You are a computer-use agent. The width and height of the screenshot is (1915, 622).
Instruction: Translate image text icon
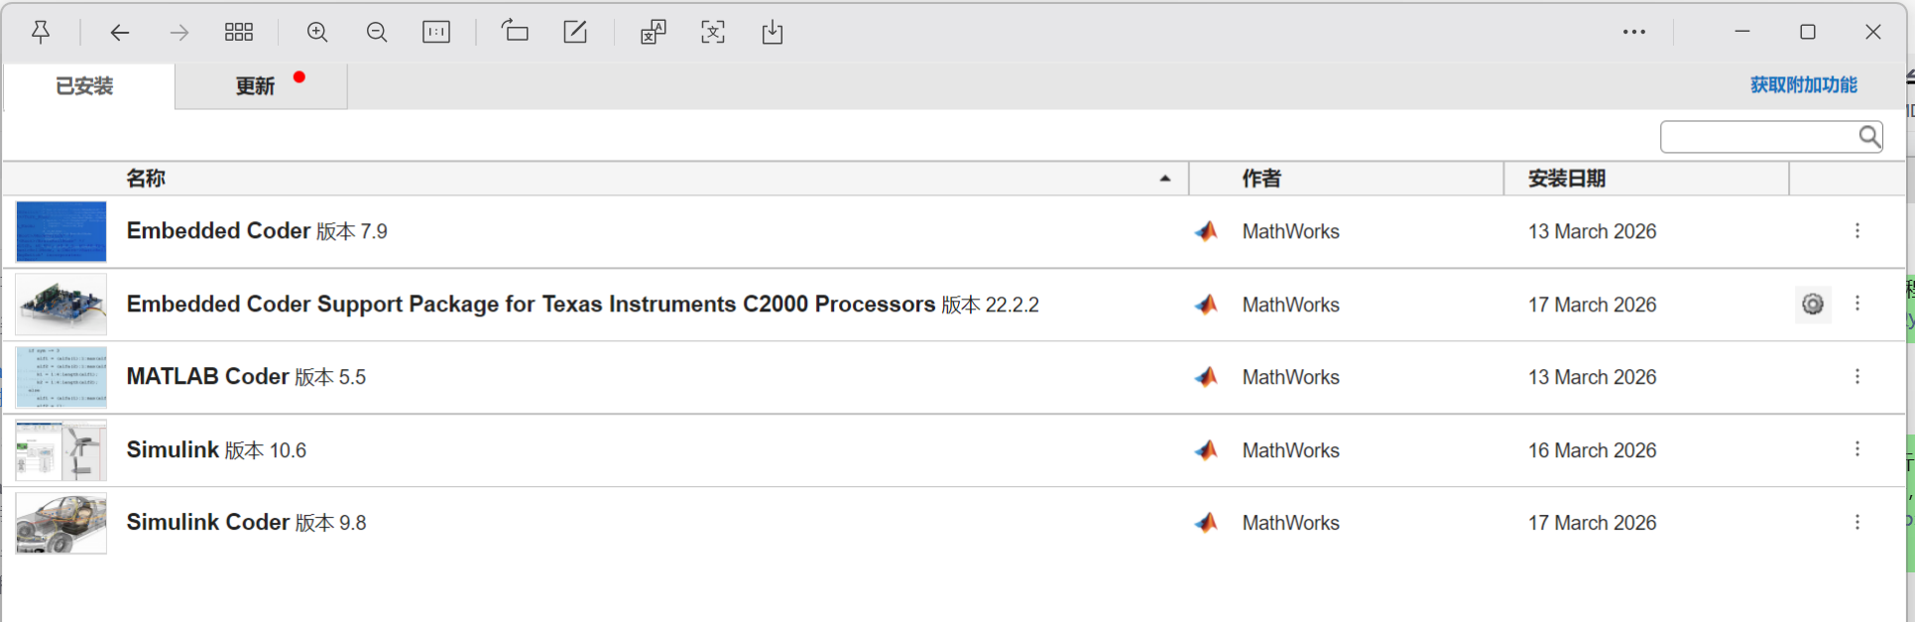click(653, 32)
